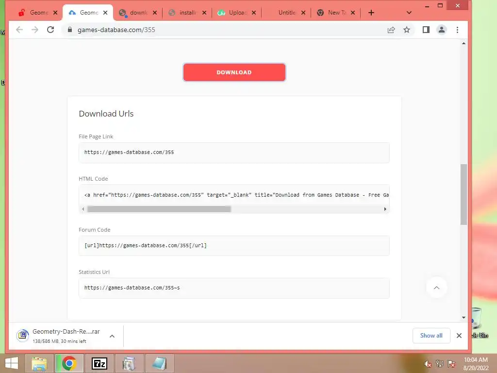
Task: Select the HTML Code text field
Action: click(234, 195)
